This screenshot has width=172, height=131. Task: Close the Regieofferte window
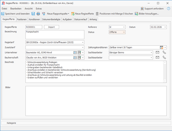point(167,3)
